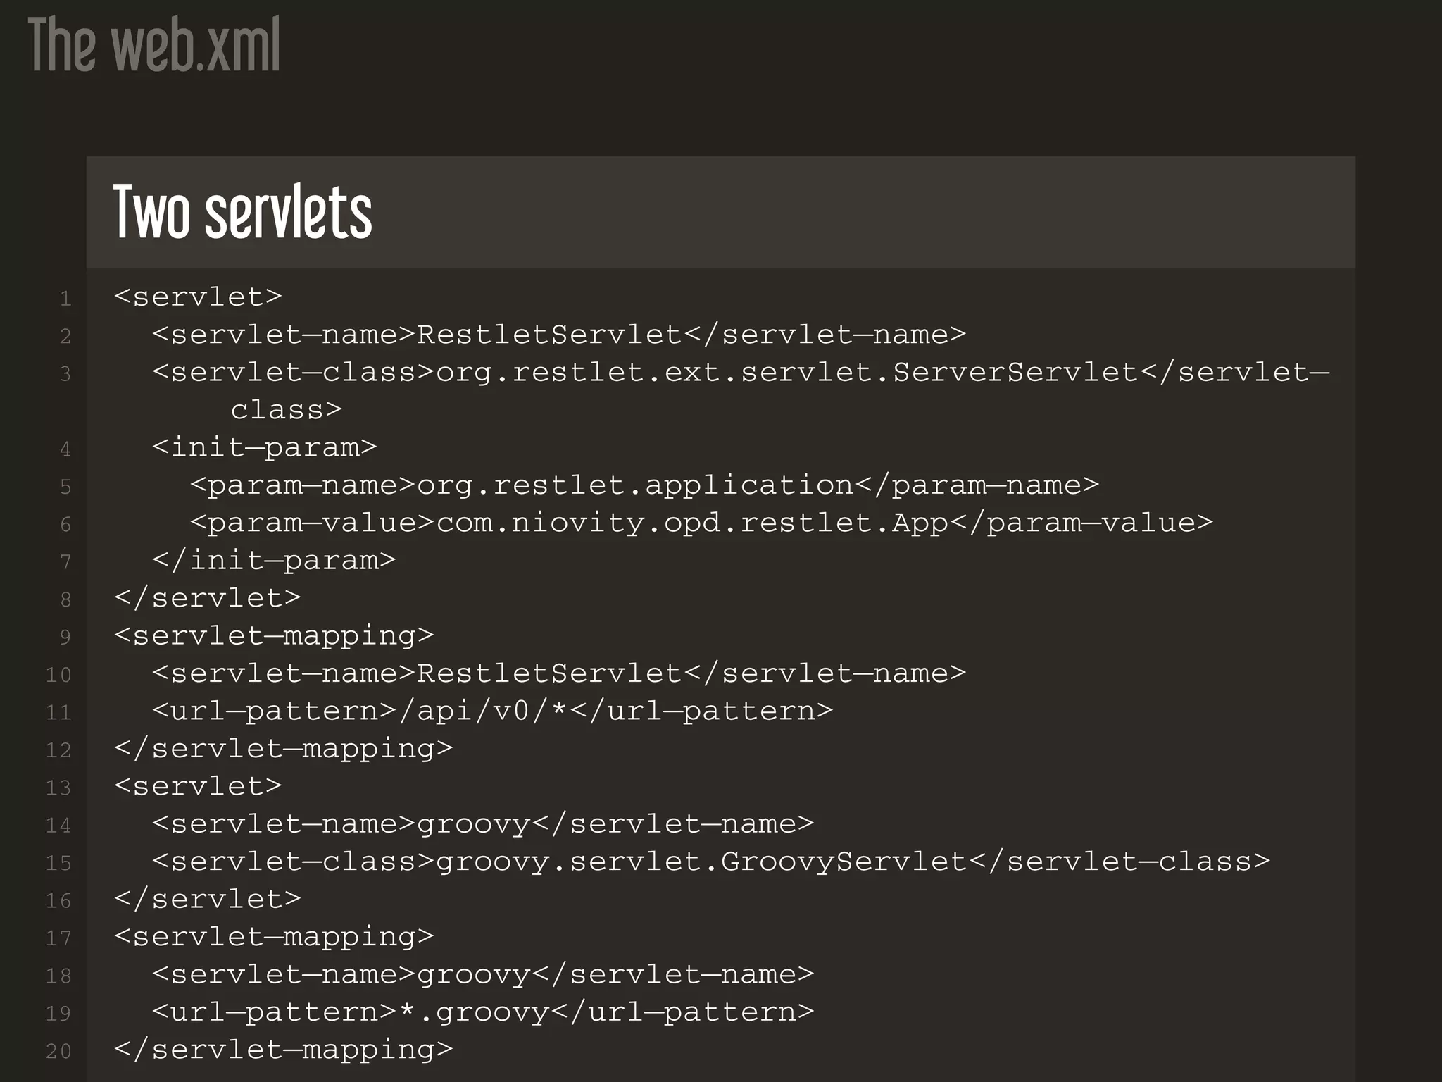This screenshot has height=1082, width=1442.
Task: Click line number 20 in the gutter
Action: (x=58, y=1051)
